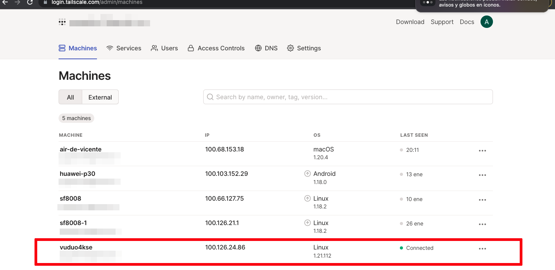Click the update available icon for huawei-p30

coord(308,174)
